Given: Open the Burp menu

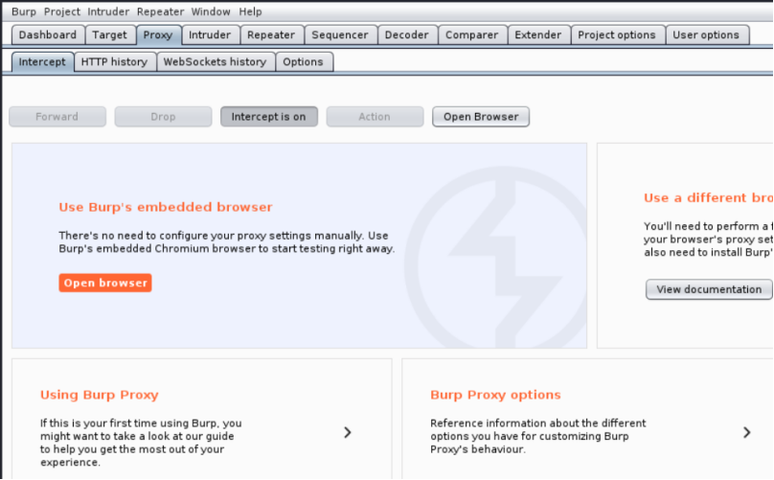Looking at the screenshot, I should tap(24, 11).
